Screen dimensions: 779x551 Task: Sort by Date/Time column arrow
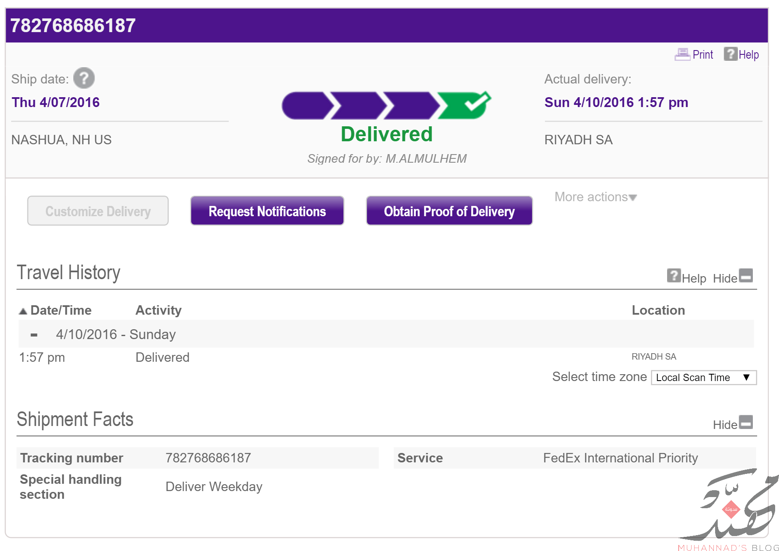tap(23, 311)
